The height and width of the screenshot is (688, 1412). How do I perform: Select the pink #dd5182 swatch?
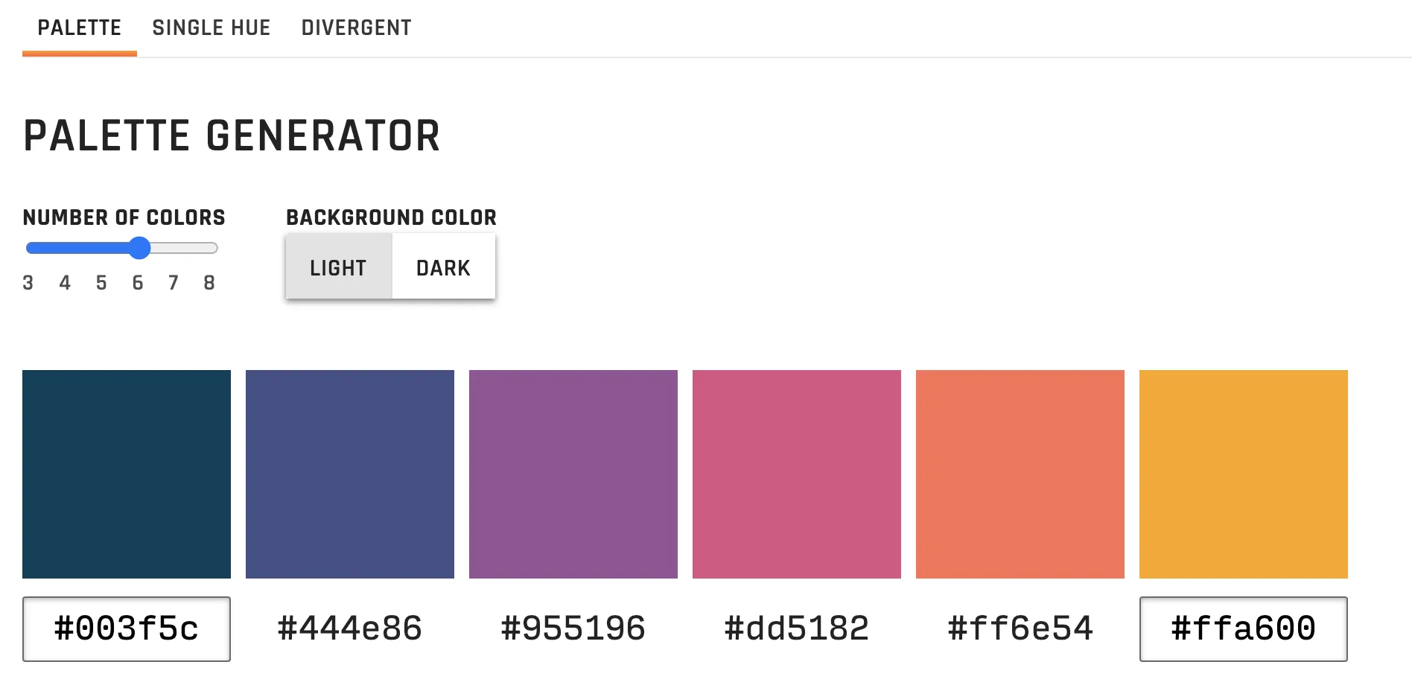coord(796,474)
